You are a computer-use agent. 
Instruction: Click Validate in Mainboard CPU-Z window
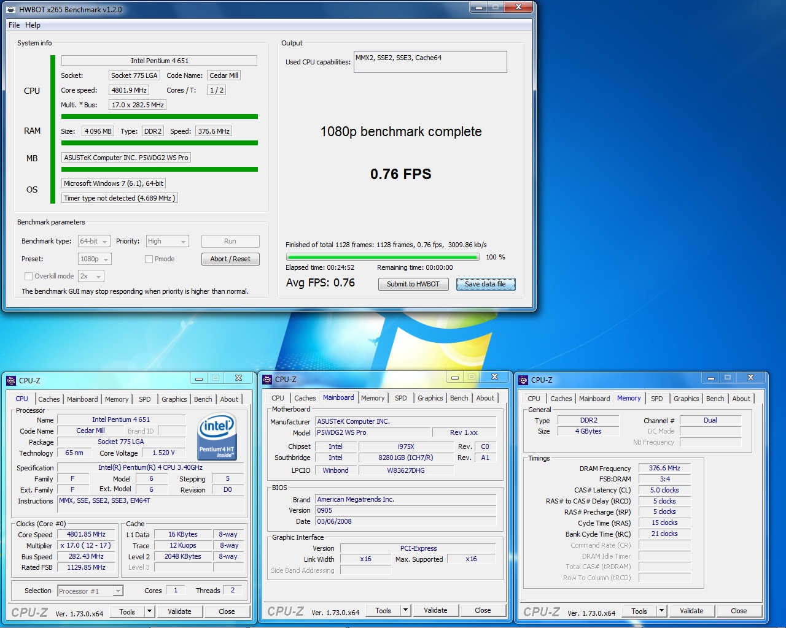[x=435, y=610]
